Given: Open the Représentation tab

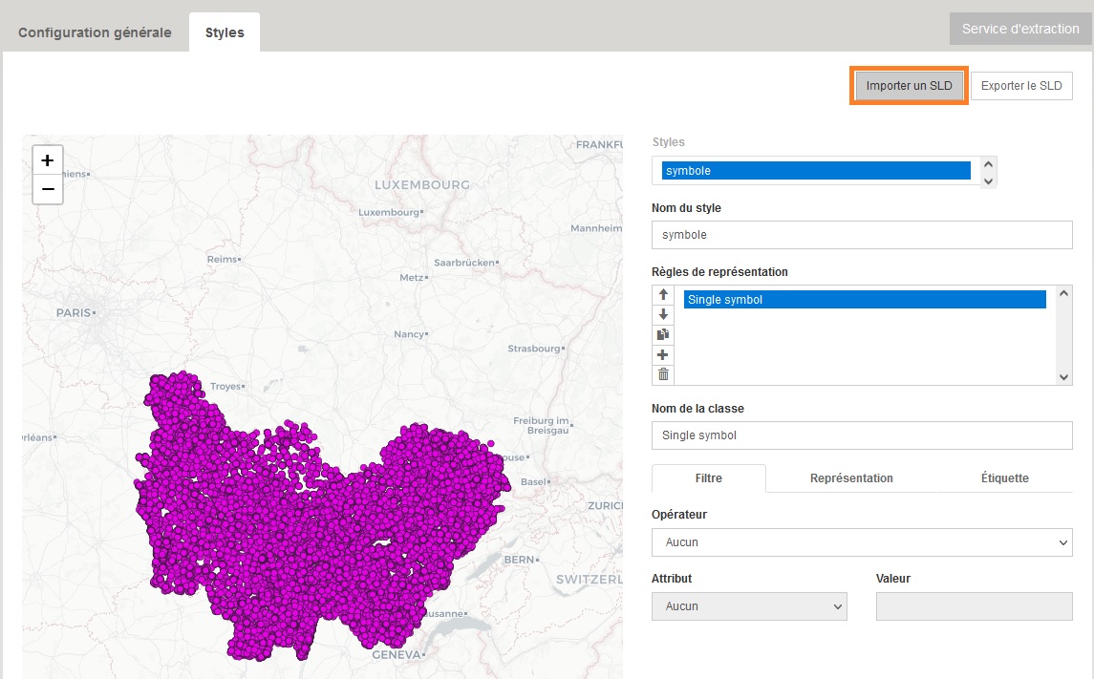Looking at the screenshot, I should 851,478.
